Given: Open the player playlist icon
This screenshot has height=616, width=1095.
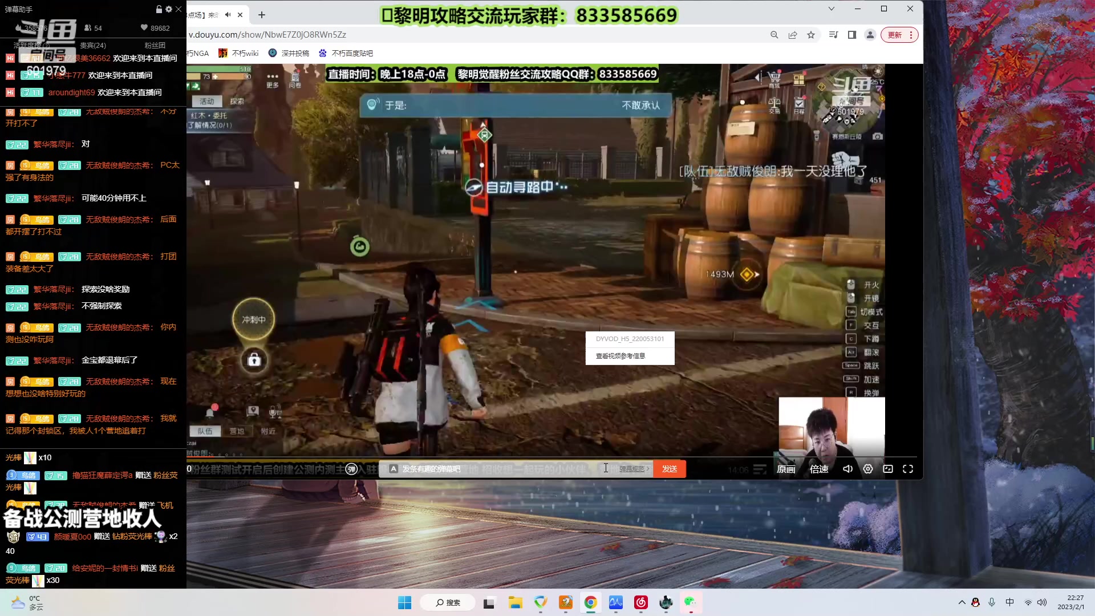Looking at the screenshot, I should tap(760, 469).
